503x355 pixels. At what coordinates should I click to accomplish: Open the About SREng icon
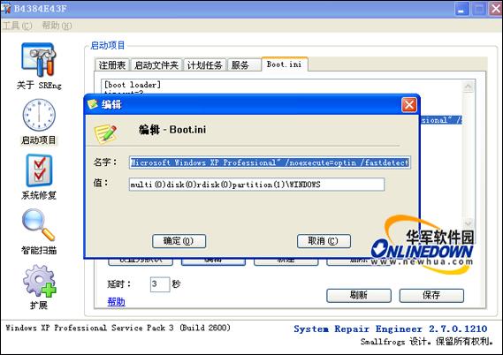coord(39,59)
